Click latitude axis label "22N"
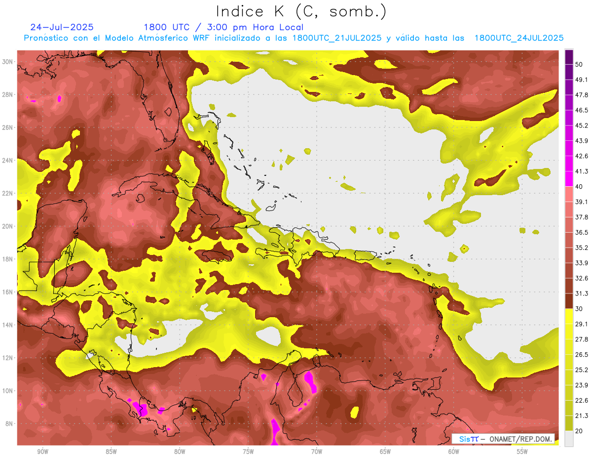592x458 pixels. (x=8, y=193)
